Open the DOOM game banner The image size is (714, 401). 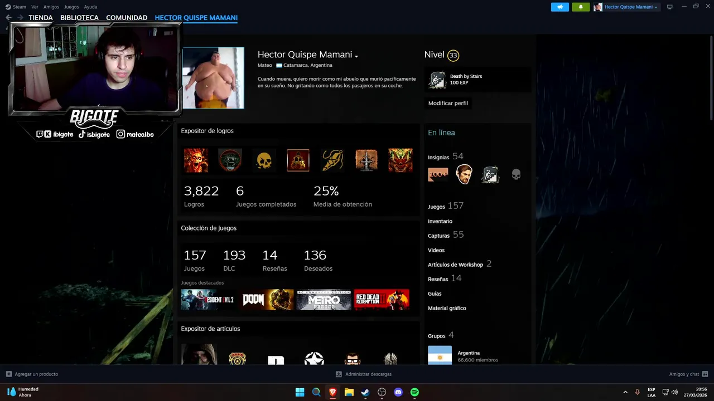(x=266, y=300)
